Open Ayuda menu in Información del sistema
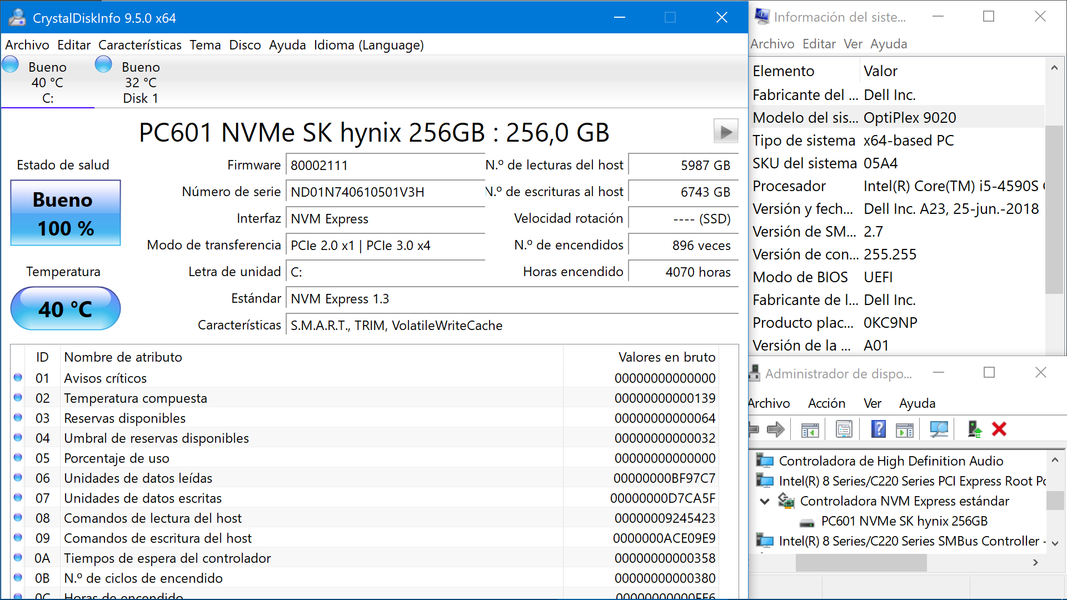 [x=889, y=44]
